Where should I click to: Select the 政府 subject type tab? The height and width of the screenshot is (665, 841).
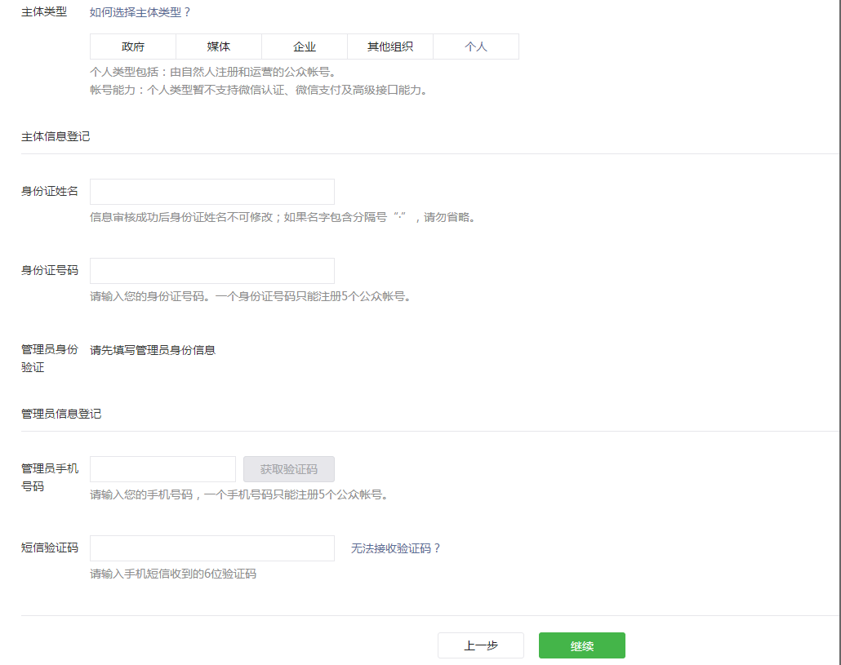point(133,47)
